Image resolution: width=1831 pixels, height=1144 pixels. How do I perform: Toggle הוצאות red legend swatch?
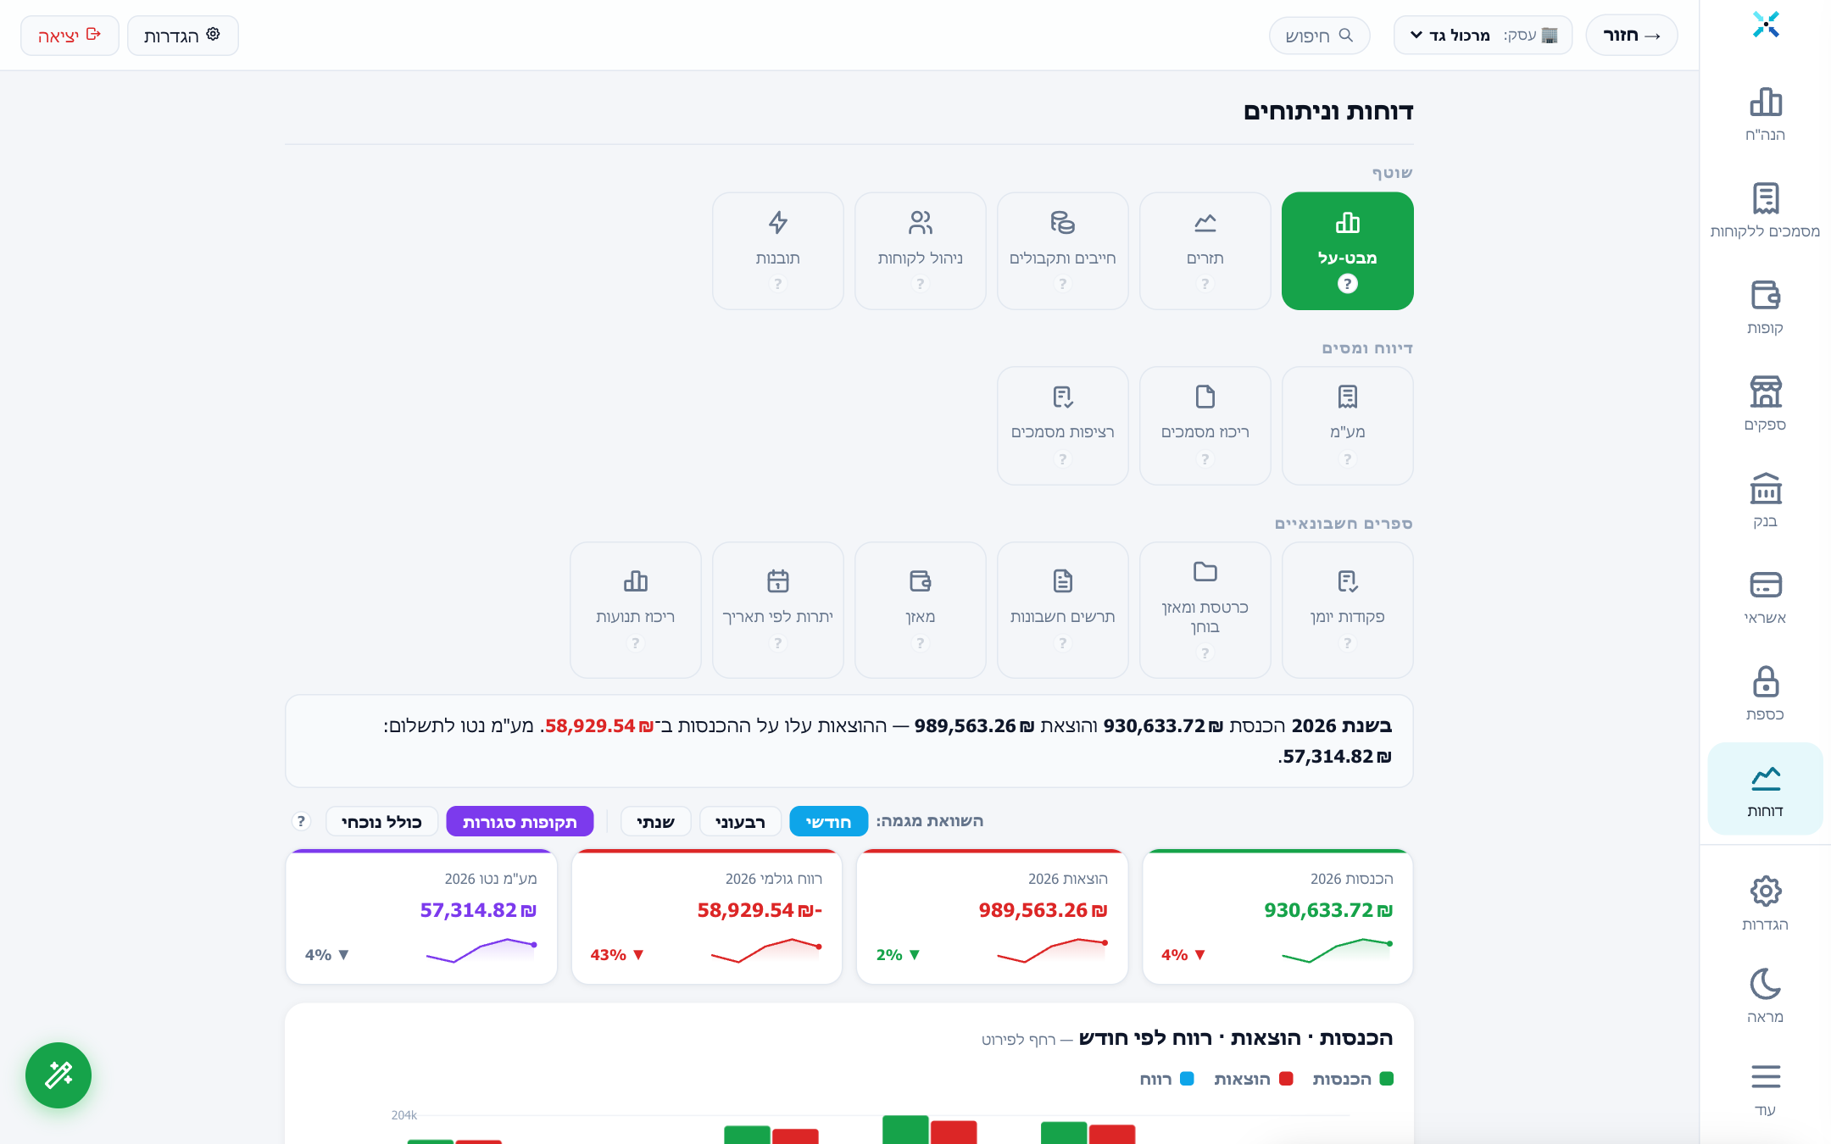pos(1286,1079)
